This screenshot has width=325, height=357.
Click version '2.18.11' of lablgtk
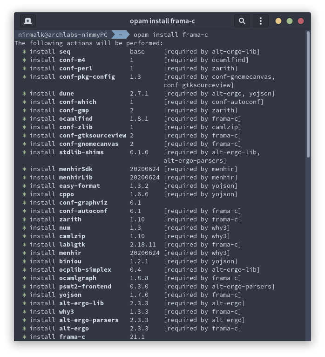143,245
